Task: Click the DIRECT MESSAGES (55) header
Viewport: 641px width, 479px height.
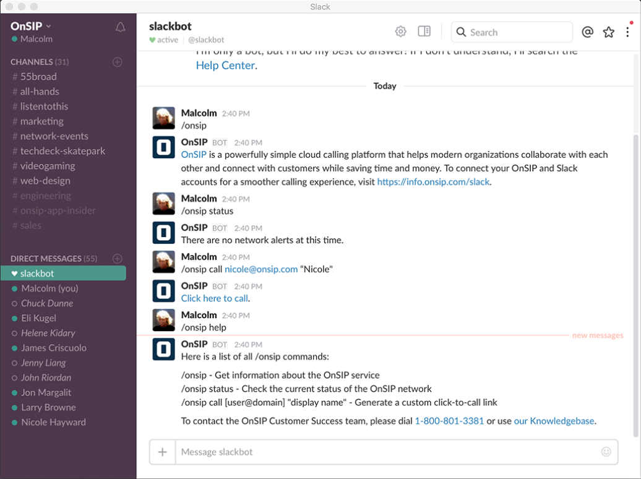Action: (x=54, y=259)
